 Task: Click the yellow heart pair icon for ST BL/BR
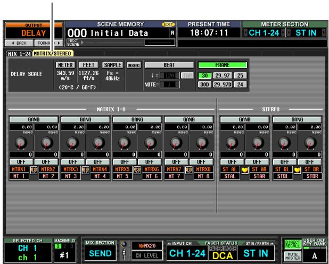pyautogui.click(x=297, y=170)
